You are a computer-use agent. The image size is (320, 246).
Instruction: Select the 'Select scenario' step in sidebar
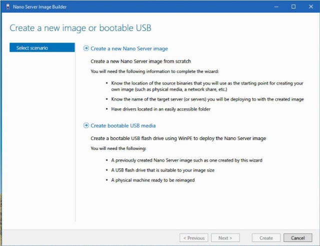pyautogui.click(x=41, y=48)
